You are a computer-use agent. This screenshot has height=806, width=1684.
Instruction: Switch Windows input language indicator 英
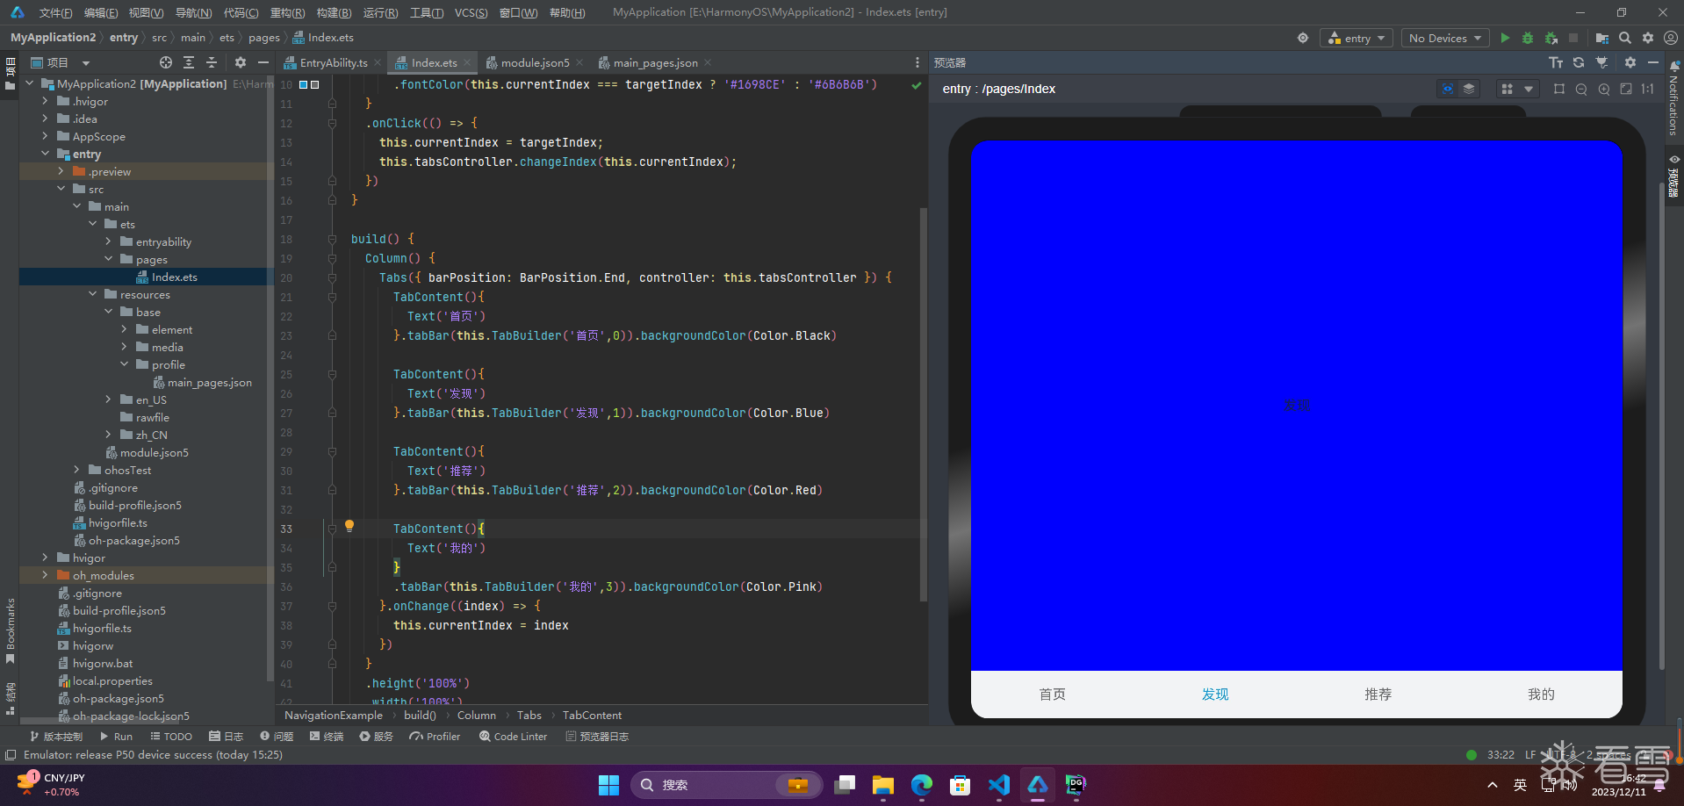1520,785
